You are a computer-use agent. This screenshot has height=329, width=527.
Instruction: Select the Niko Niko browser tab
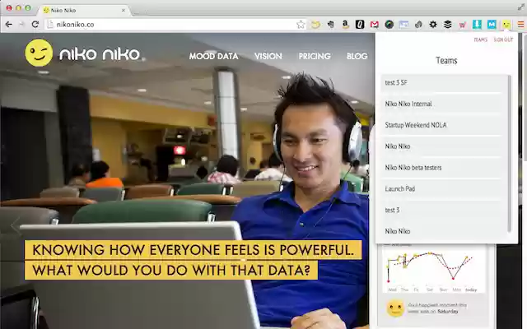coord(84,11)
